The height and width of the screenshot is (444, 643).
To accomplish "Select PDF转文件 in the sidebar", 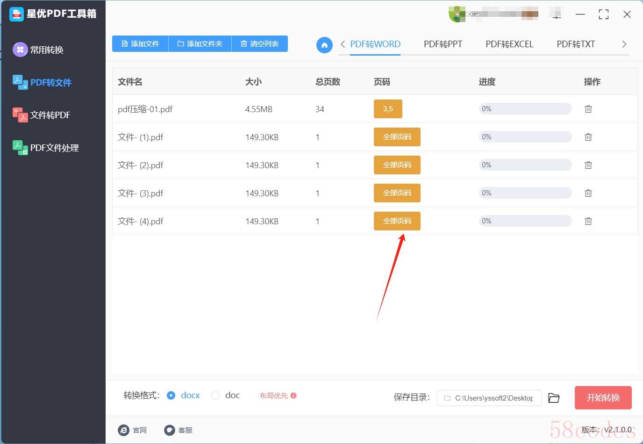I will point(42,82).
